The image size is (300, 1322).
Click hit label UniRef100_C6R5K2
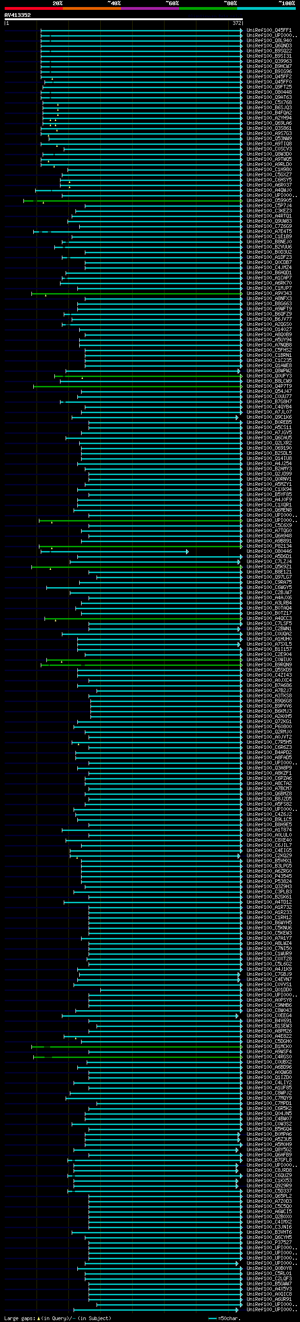(x=269, y=1108)
